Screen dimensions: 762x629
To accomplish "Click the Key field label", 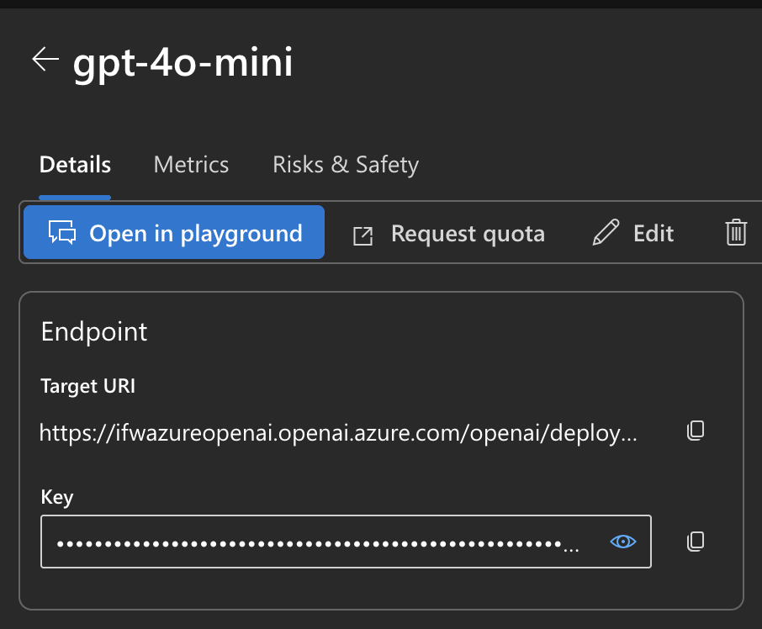I will tap(57, 497).
